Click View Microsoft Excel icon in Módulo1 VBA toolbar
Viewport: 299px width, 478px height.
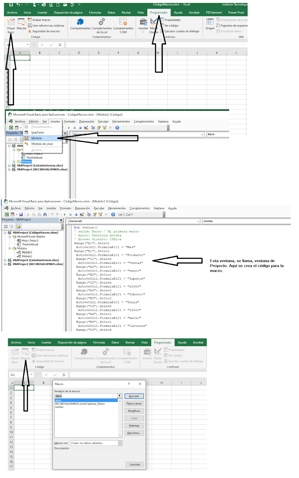[x=7, y=215]
